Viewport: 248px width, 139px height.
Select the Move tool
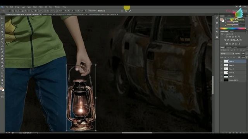(2, 18)
